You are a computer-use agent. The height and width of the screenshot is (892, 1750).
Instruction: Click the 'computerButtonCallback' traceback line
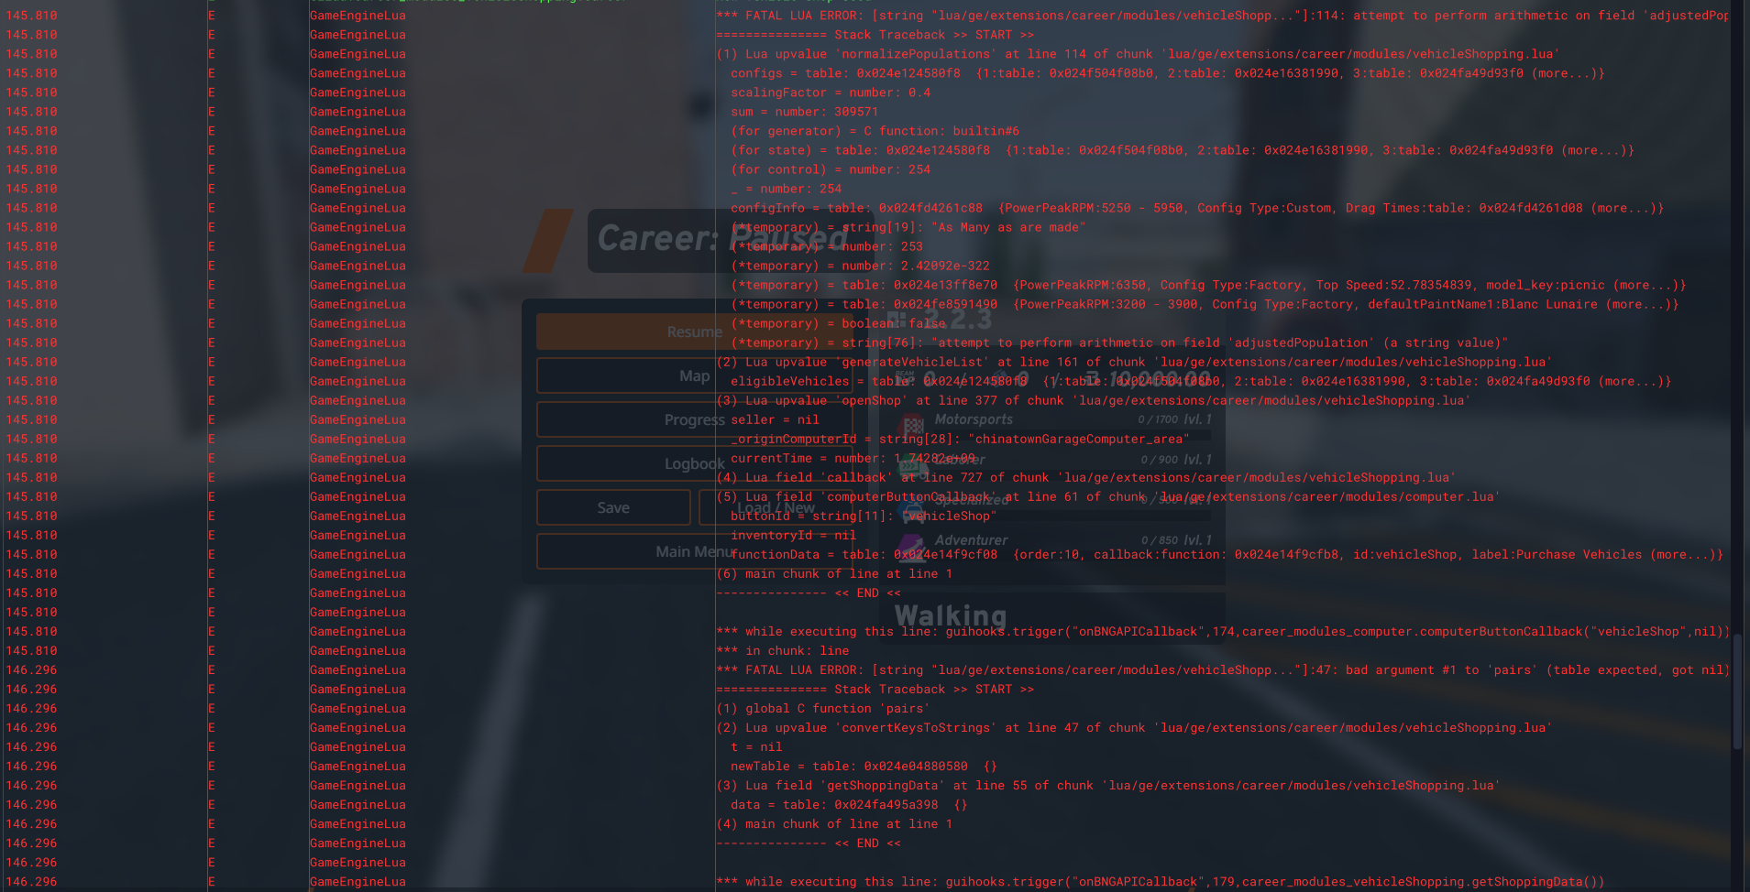[x=1108, y=496]
